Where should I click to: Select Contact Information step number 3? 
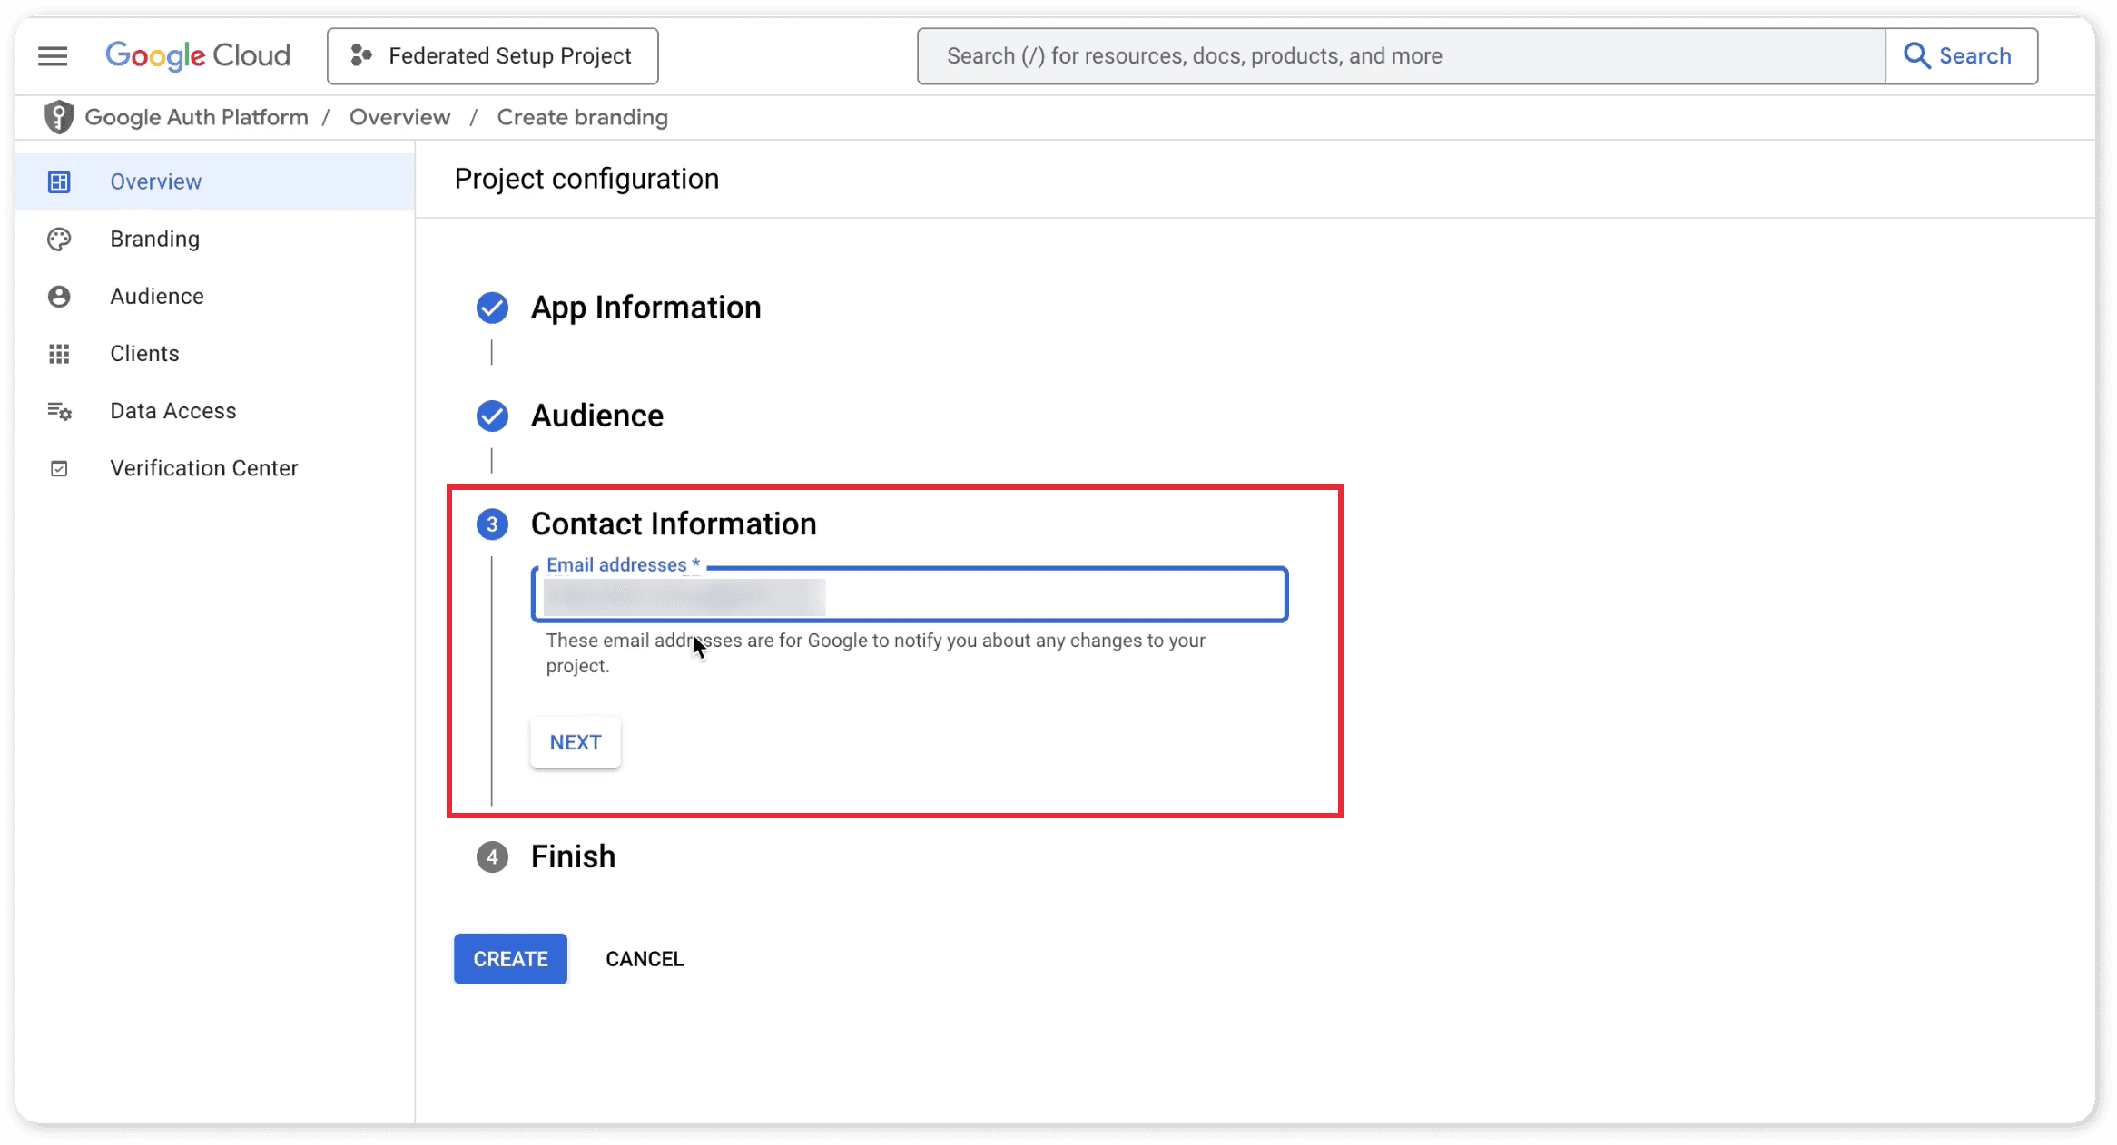[x=492, y=524]
